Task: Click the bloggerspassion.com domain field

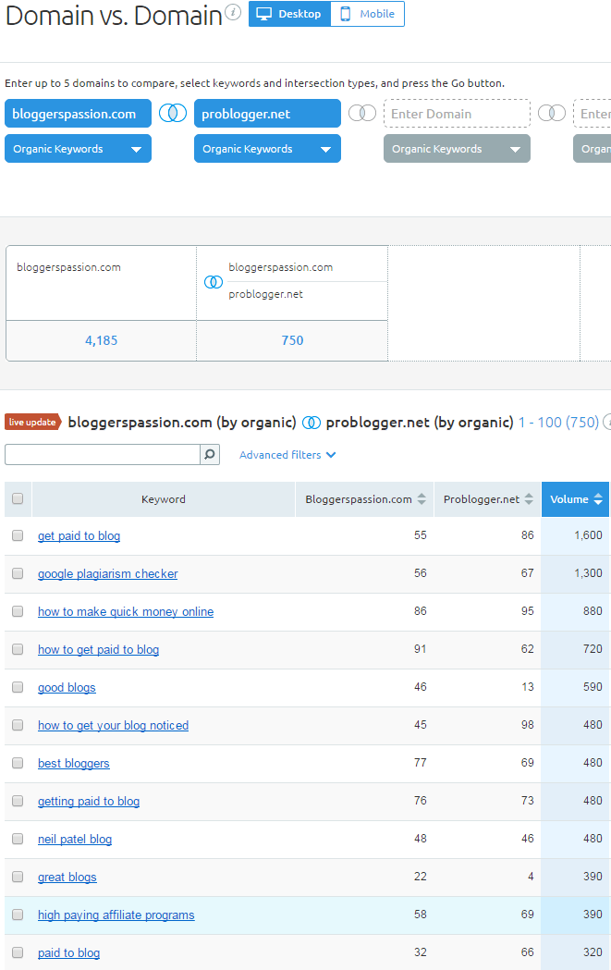Action: point(78,113)
